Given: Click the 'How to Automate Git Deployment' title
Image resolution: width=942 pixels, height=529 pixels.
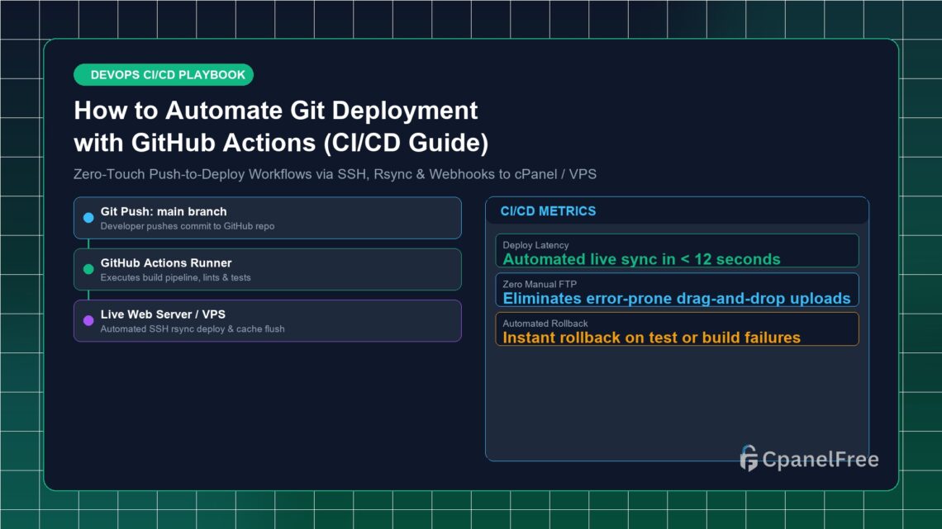Looking at the screenshot, I should pyautogui.click(x=276, y=111).
